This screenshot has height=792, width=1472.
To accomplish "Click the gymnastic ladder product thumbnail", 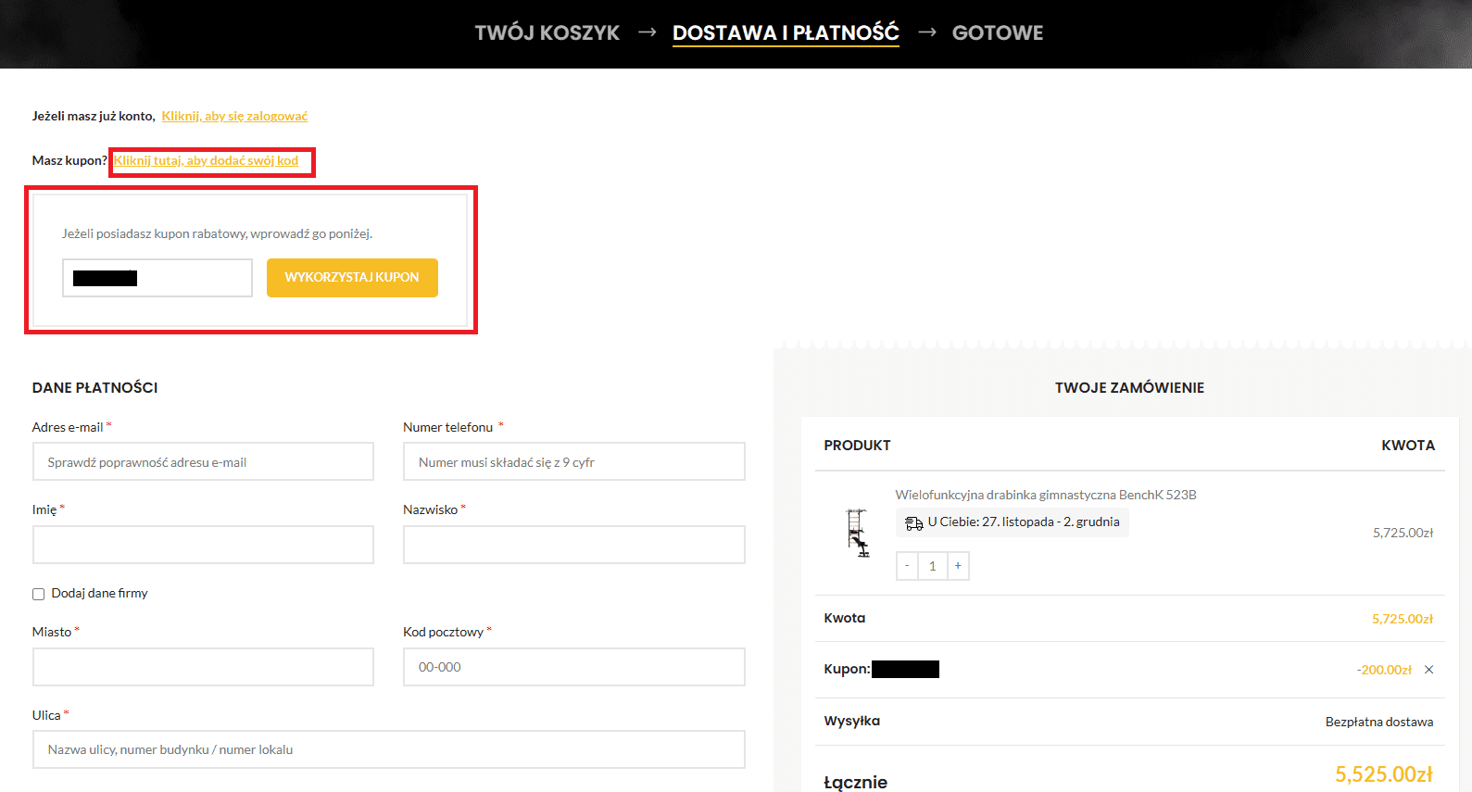I will (x=857, y=533).
